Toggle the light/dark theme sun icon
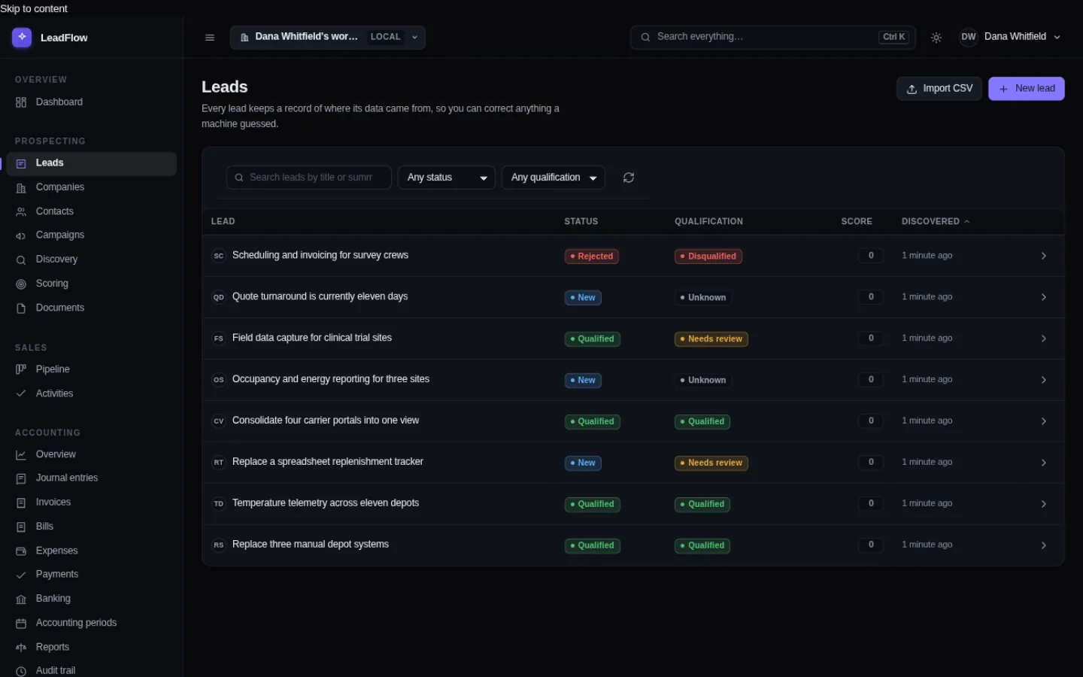Image resolution: width=1083 pixels, height=677 pixels. click(x=936, y=38)
